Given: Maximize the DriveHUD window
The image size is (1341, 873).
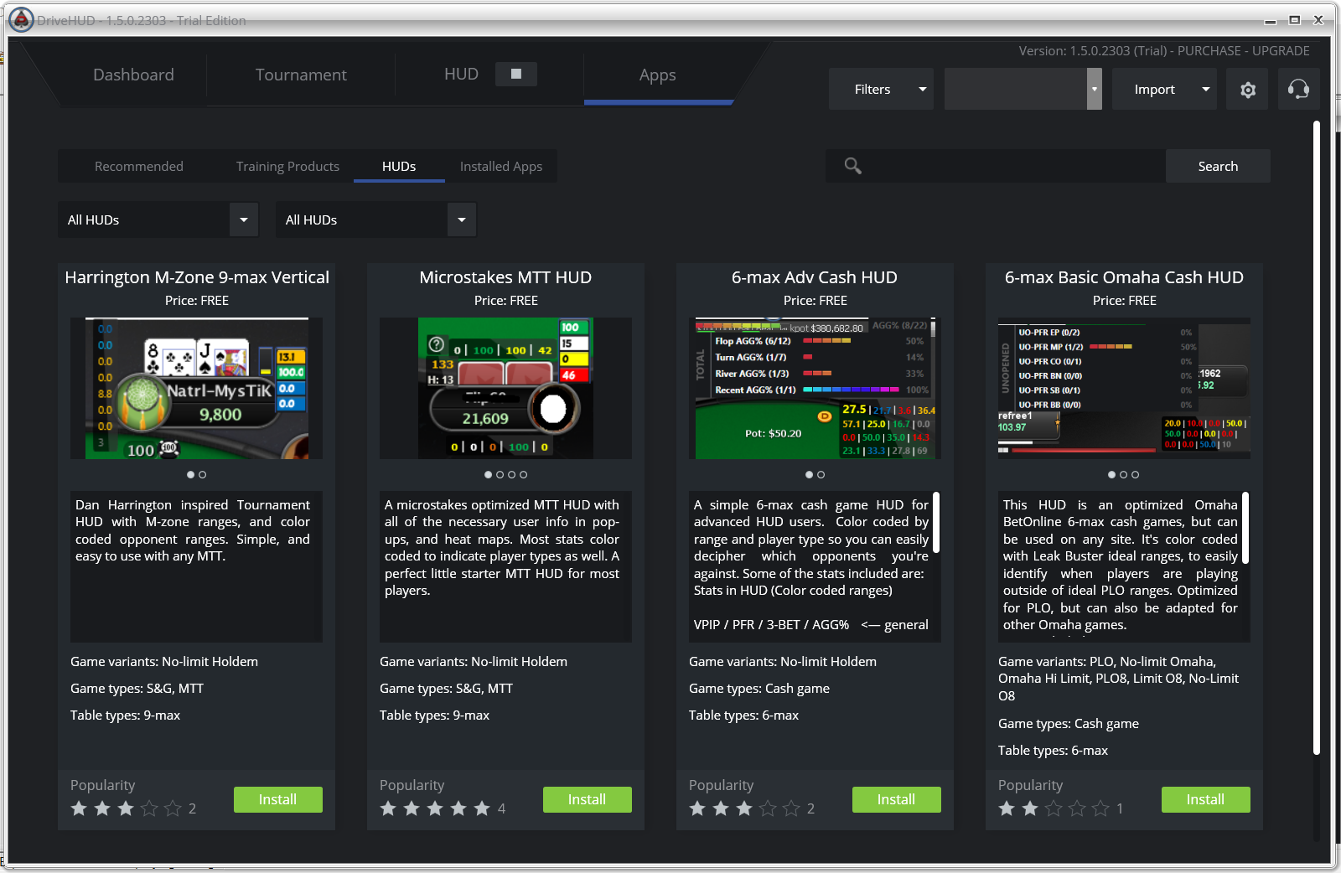Looking at the screenshot, I should click(x=1295, y=20).
